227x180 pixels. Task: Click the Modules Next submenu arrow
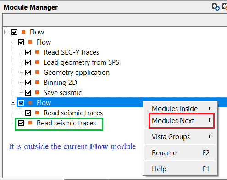coord(210,120)
